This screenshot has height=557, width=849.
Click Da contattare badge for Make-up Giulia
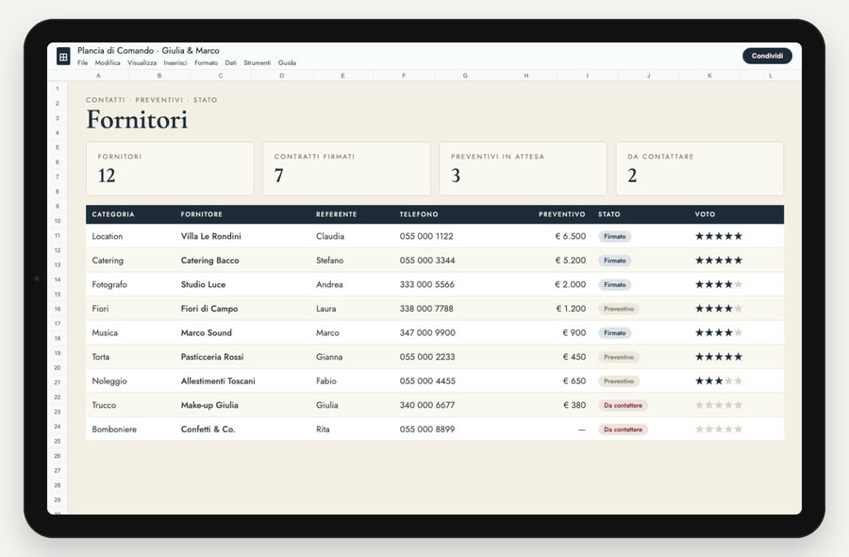[x=624, y=405]
